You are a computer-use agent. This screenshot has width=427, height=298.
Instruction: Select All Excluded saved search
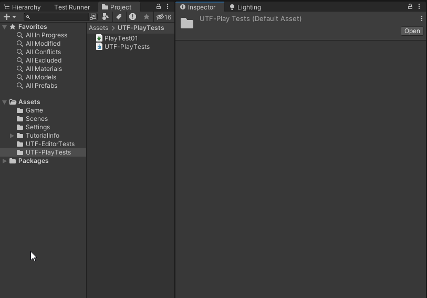44,60
